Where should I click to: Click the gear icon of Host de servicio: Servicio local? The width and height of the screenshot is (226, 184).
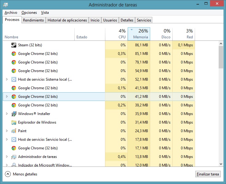point(14,140)
